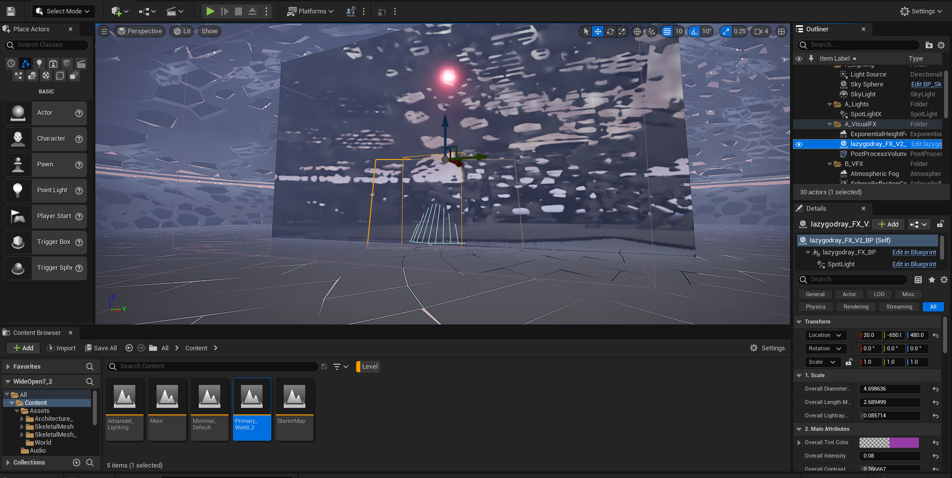The height and width of the screenshot is (478, 952).
Task: Collapse the Transform section in Details
Action: coord(799,322)
